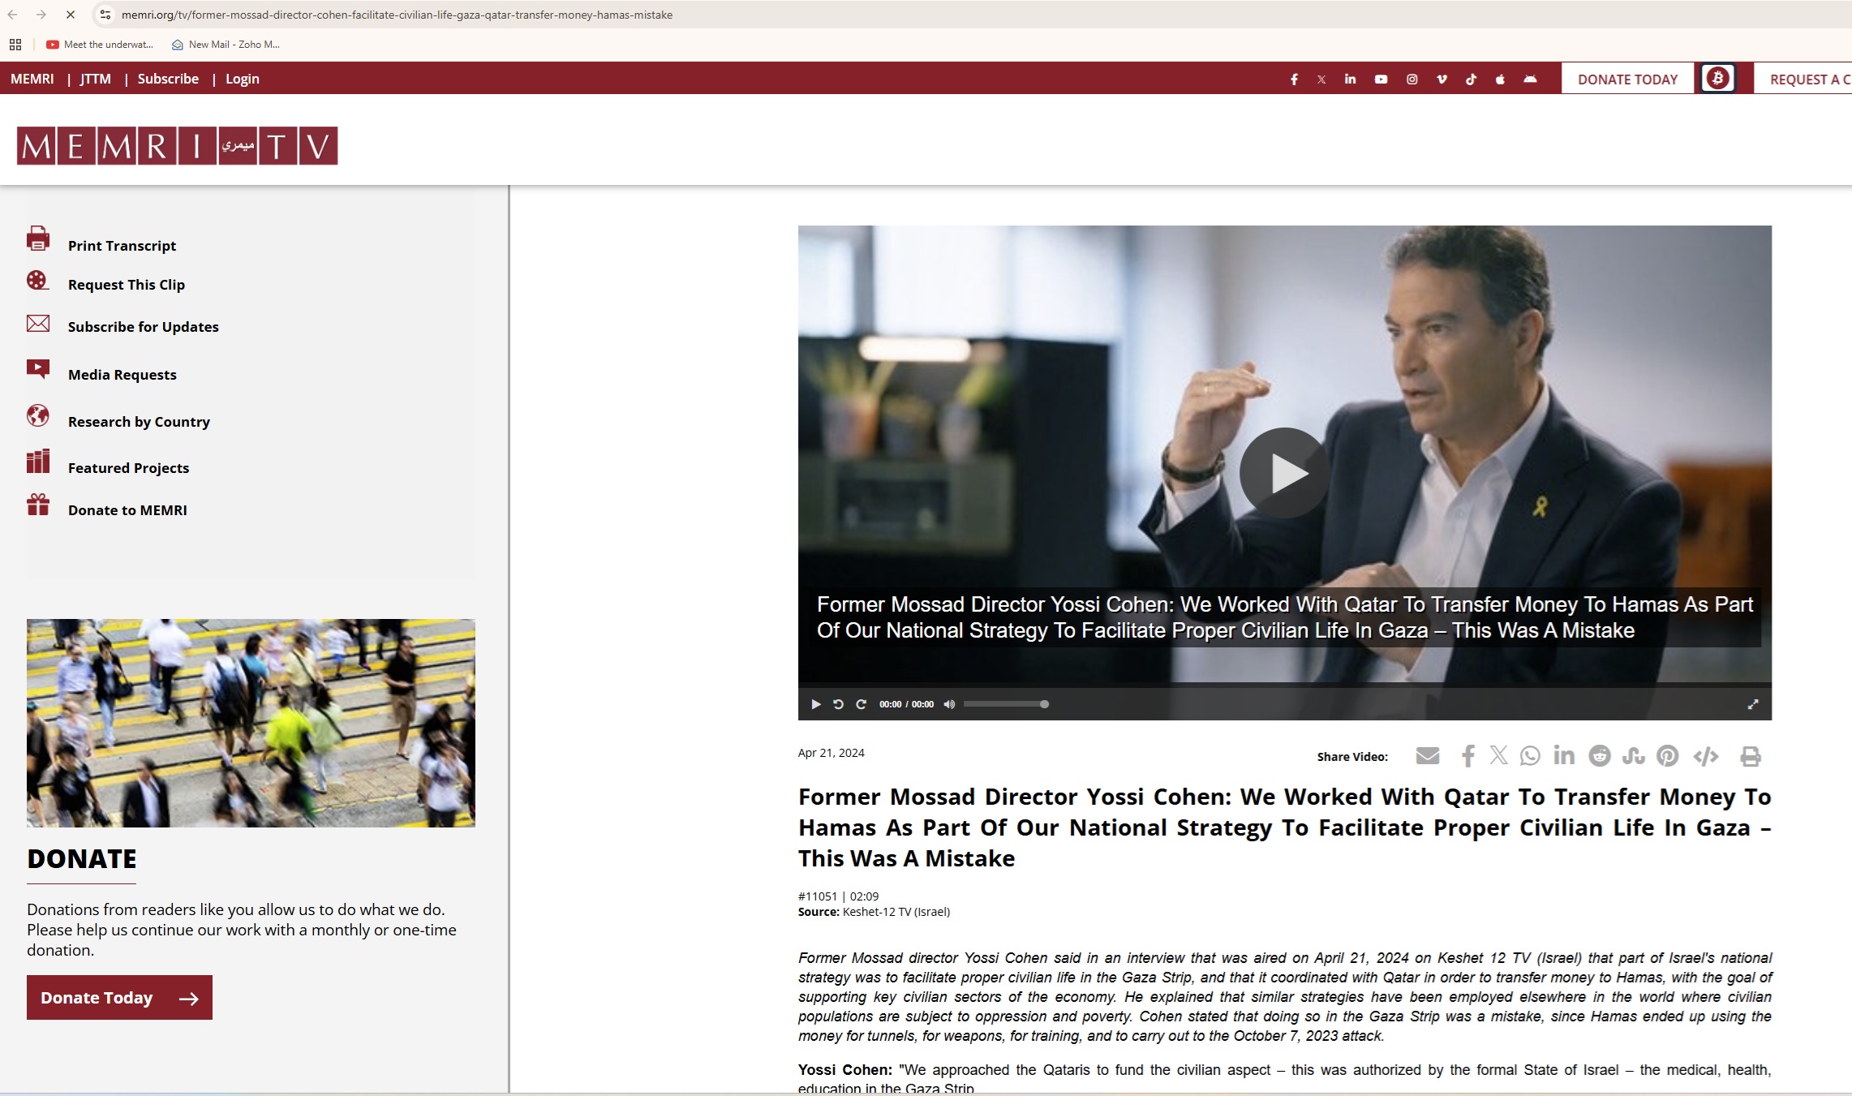Click the Bitcoin donation icon
Image resolution: width=1852 pixels, height=1096 pixels.
pos(1717,79)
